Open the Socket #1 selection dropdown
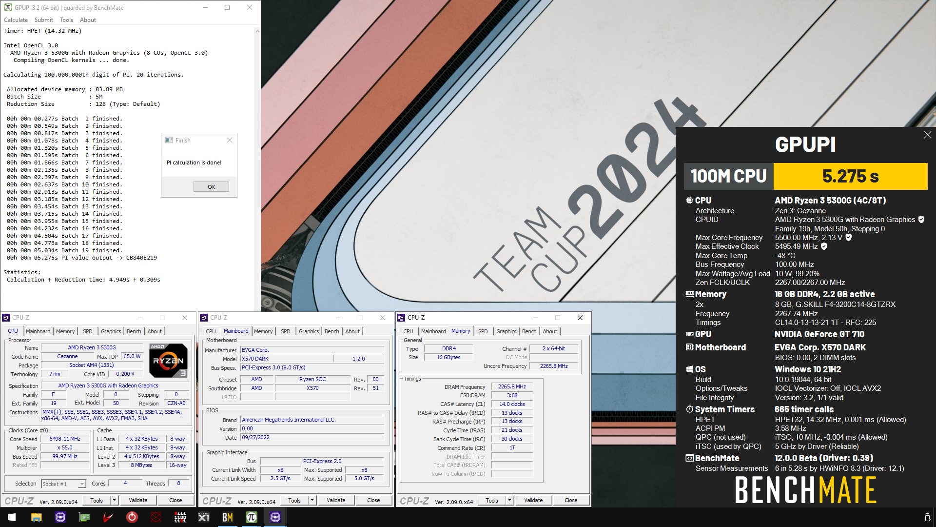 pyautogui.click(x=64, y=484)
